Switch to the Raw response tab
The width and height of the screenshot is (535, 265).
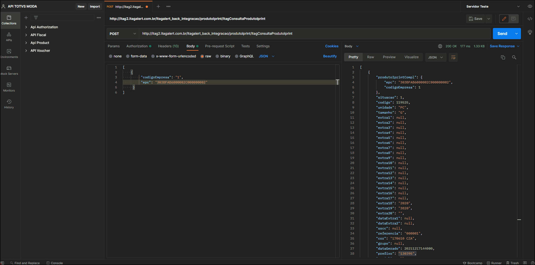coord(371,57)
